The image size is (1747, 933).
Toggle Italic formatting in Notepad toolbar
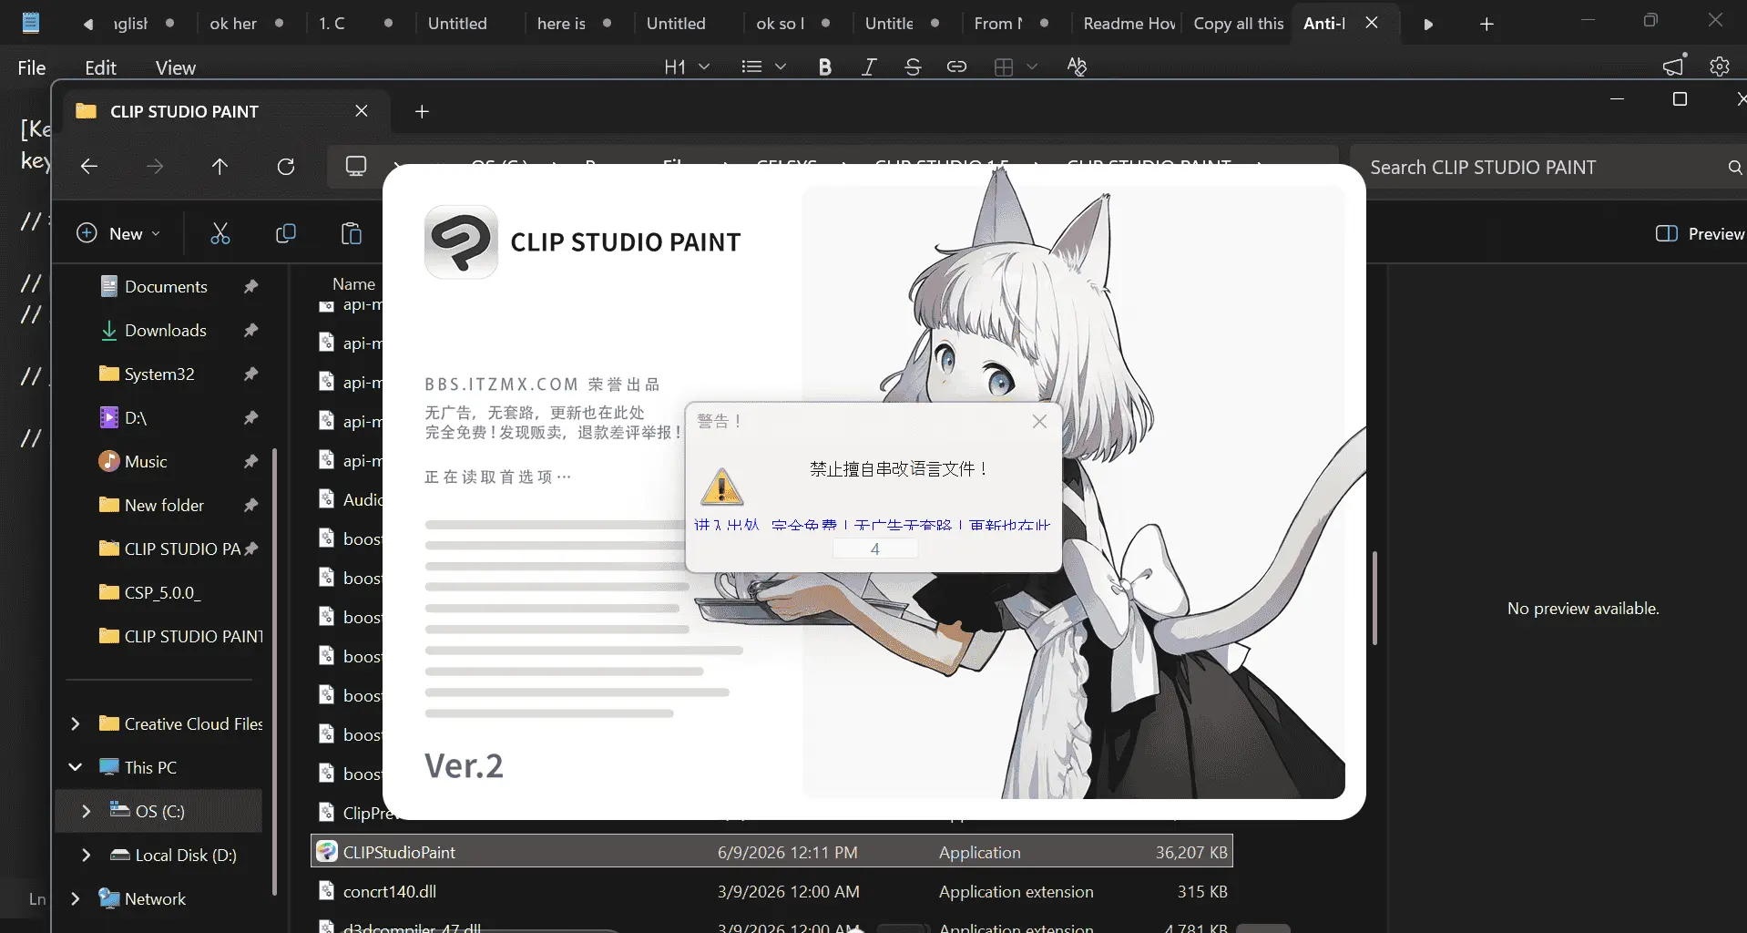(x=869, y=67)
